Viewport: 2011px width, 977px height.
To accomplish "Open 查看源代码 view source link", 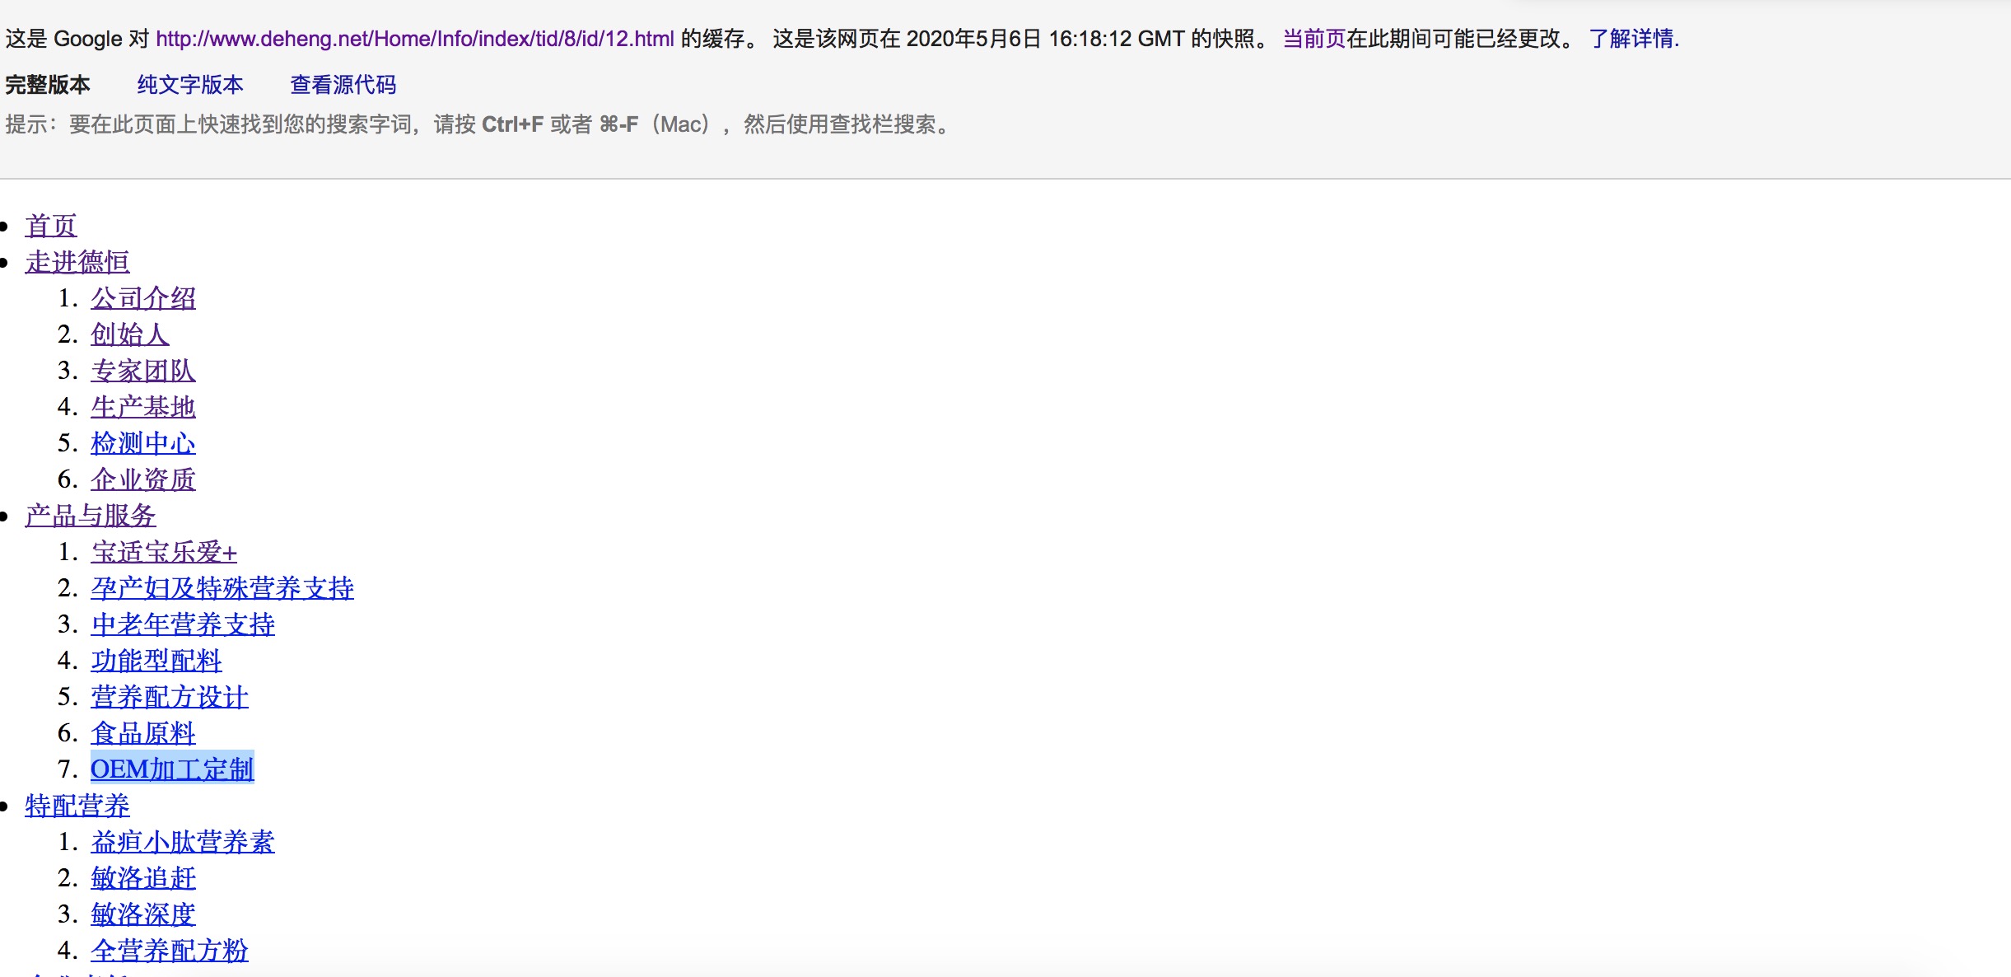I will [x=343, y=85].
